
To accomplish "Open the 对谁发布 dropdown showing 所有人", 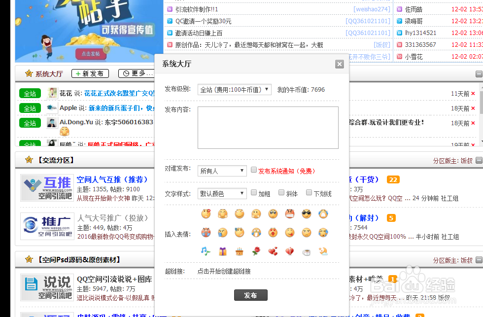I will (x=222, y=171).
